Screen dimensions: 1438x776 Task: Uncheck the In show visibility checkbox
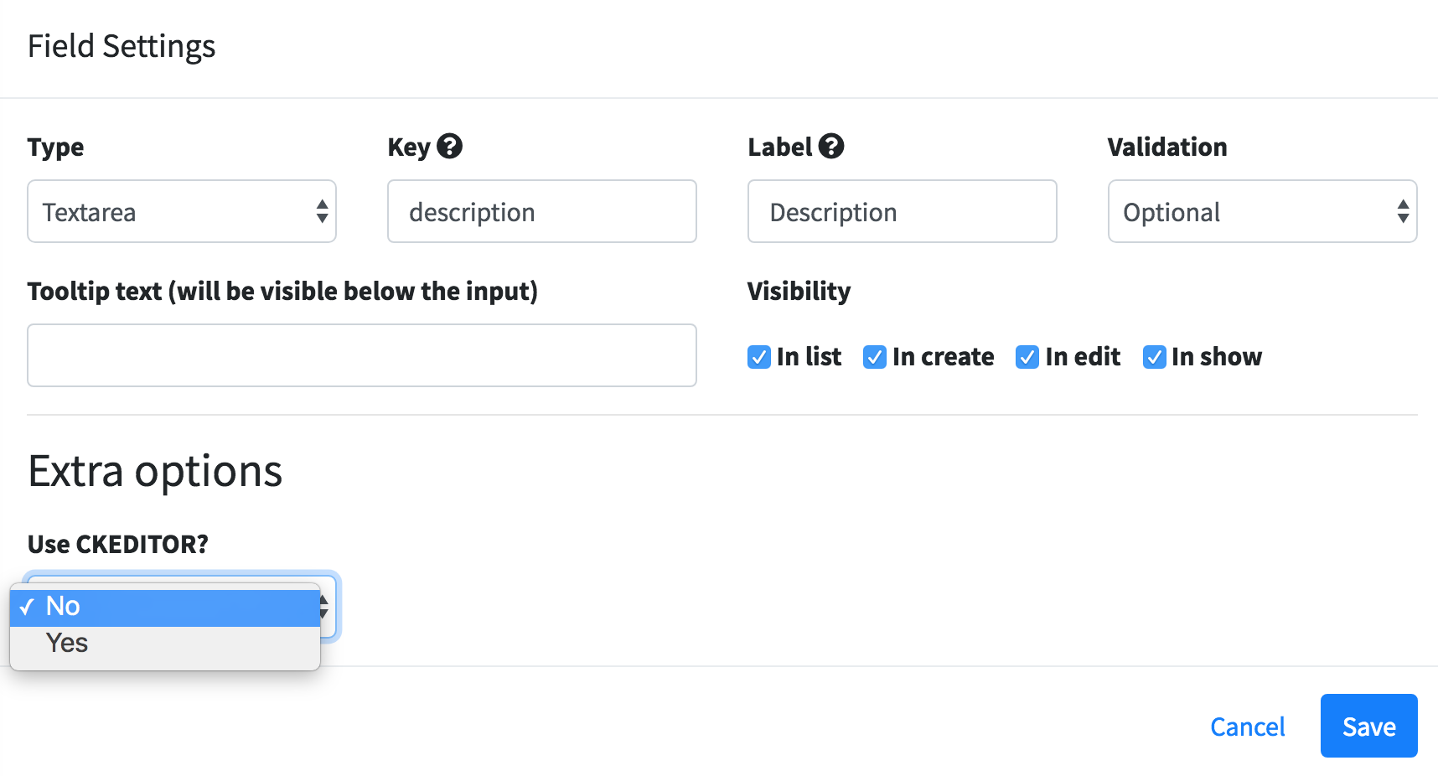pos(1155,357)
